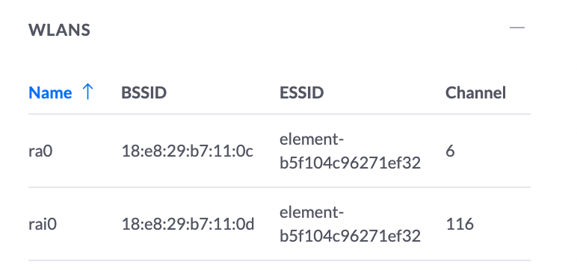Sort the table by ESSID column
This screenshot has height=273, width=577.
(302, 92)
